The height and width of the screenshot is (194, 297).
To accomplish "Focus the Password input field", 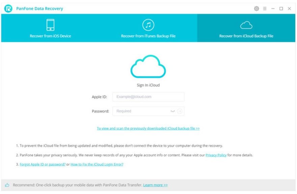I will pyautogui.click(x=142, y=111).
